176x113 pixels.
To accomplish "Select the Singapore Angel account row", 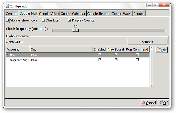I will [78, 60].
